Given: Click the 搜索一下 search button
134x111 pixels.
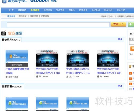Looking at the screenshot, I should pyautogui.click(x=118, y=24).
